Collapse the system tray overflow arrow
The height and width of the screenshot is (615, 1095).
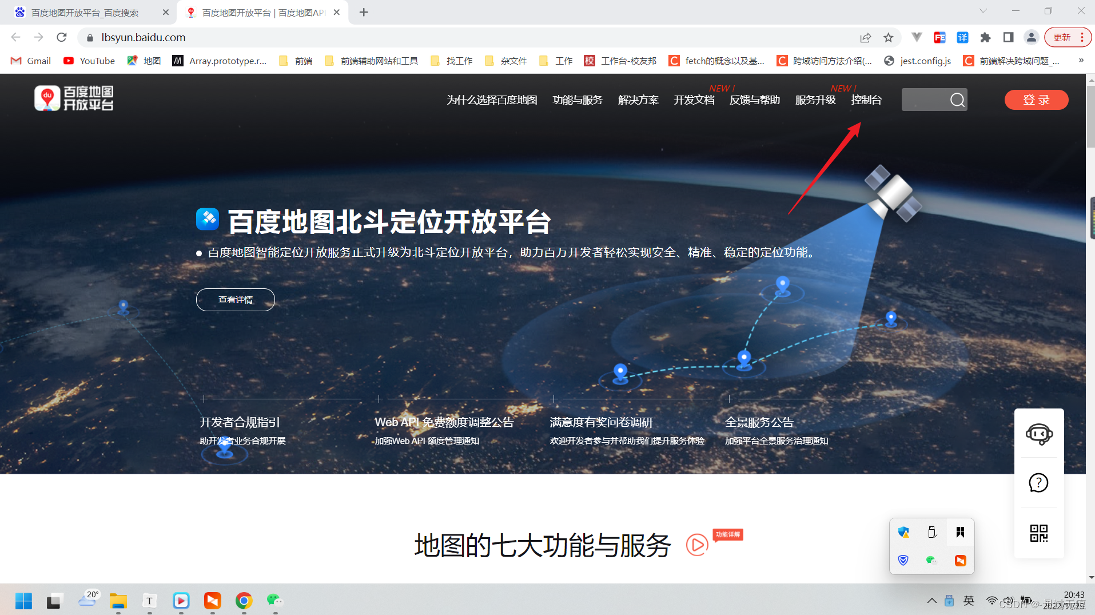click(931, 601)
